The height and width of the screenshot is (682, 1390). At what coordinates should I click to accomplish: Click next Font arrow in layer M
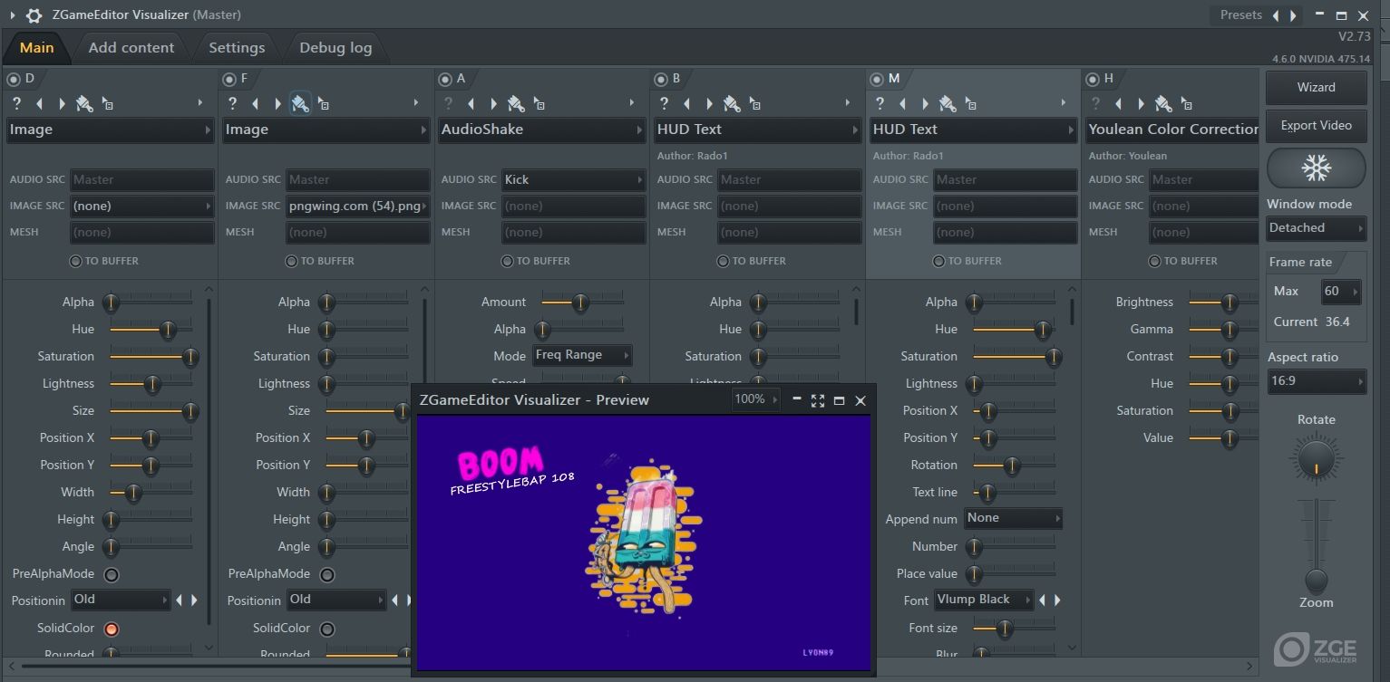pyautogui.click(x=1057, y=600)
